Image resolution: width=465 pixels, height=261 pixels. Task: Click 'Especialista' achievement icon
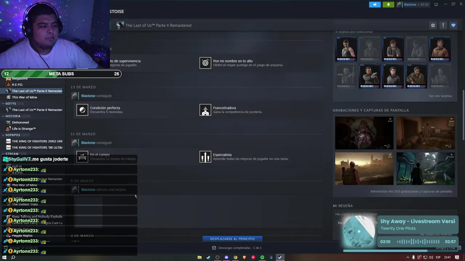pyautogui.click(x=205, y=157)
